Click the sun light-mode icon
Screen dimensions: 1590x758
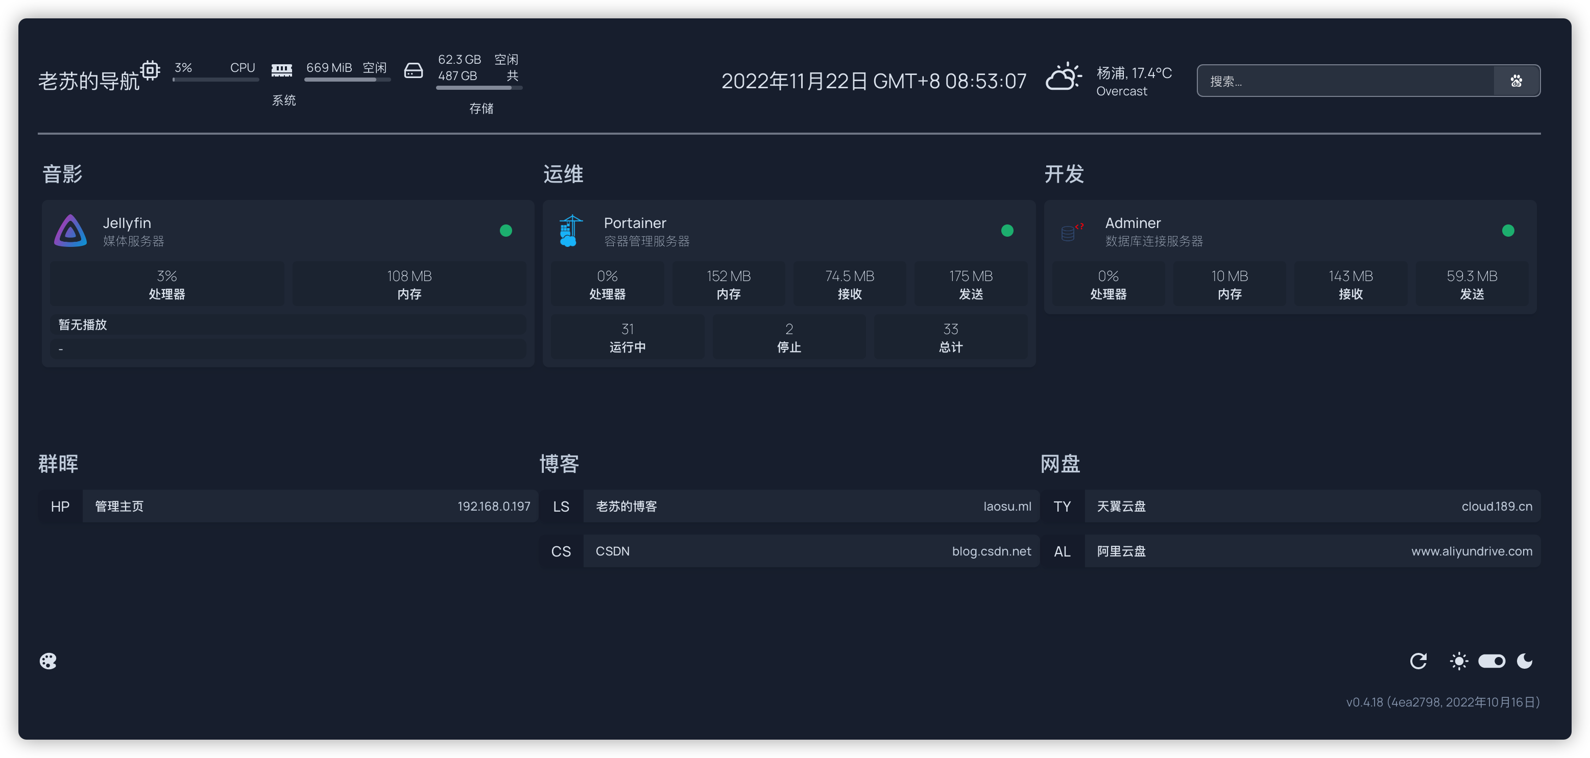coord(1459,661)
